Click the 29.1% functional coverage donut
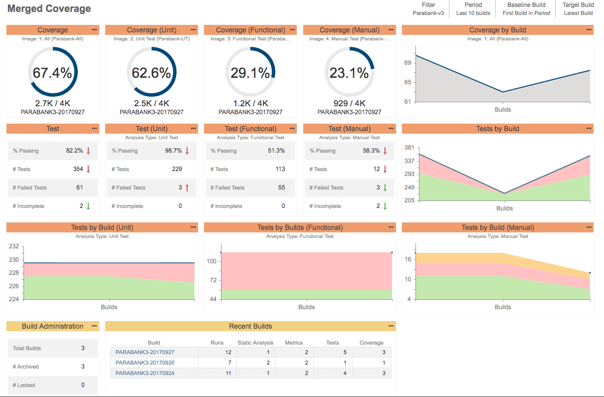 (250, 73)
